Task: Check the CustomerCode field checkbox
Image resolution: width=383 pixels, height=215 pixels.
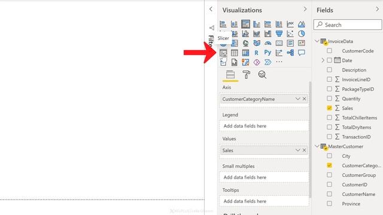Action: [329, 51]
